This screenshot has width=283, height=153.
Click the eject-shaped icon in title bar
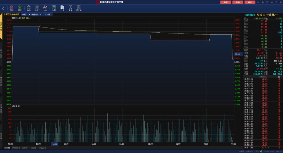pos(263,2)
